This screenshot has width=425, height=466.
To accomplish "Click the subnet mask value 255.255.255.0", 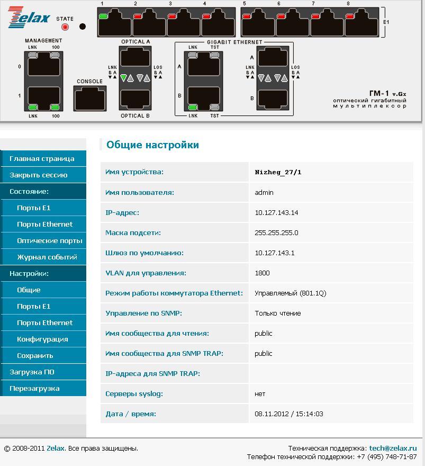I will coord(276,232).
